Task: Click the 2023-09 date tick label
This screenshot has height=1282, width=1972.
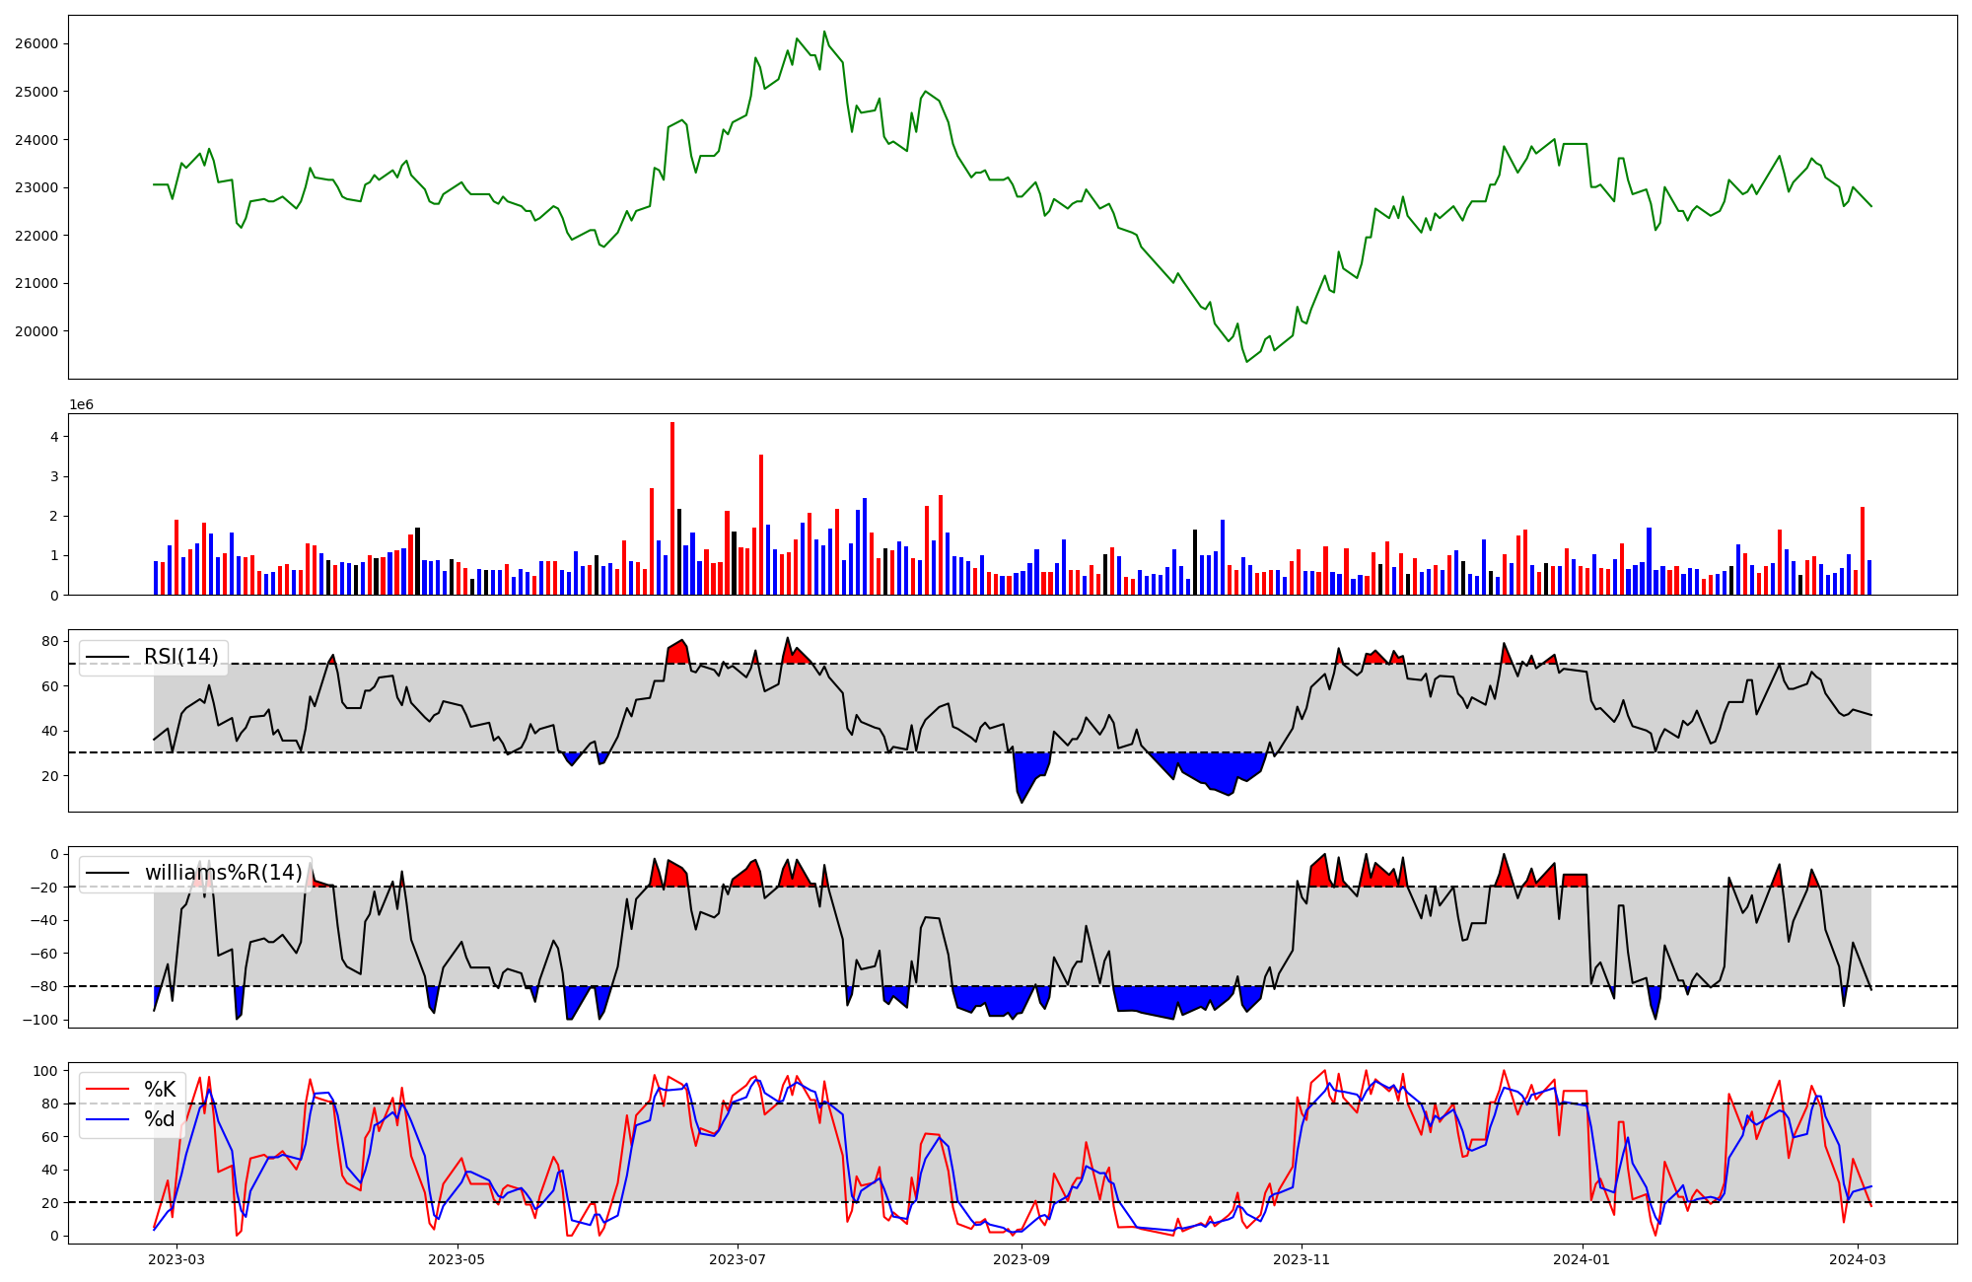Action: point(1021,1259)
